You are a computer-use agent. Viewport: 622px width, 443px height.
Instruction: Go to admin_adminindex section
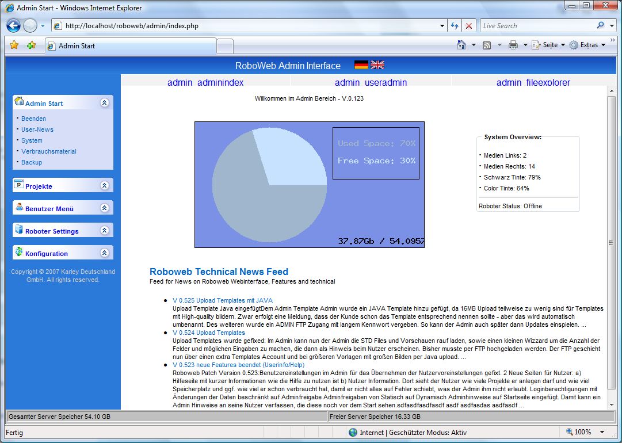tap(205, 82)
